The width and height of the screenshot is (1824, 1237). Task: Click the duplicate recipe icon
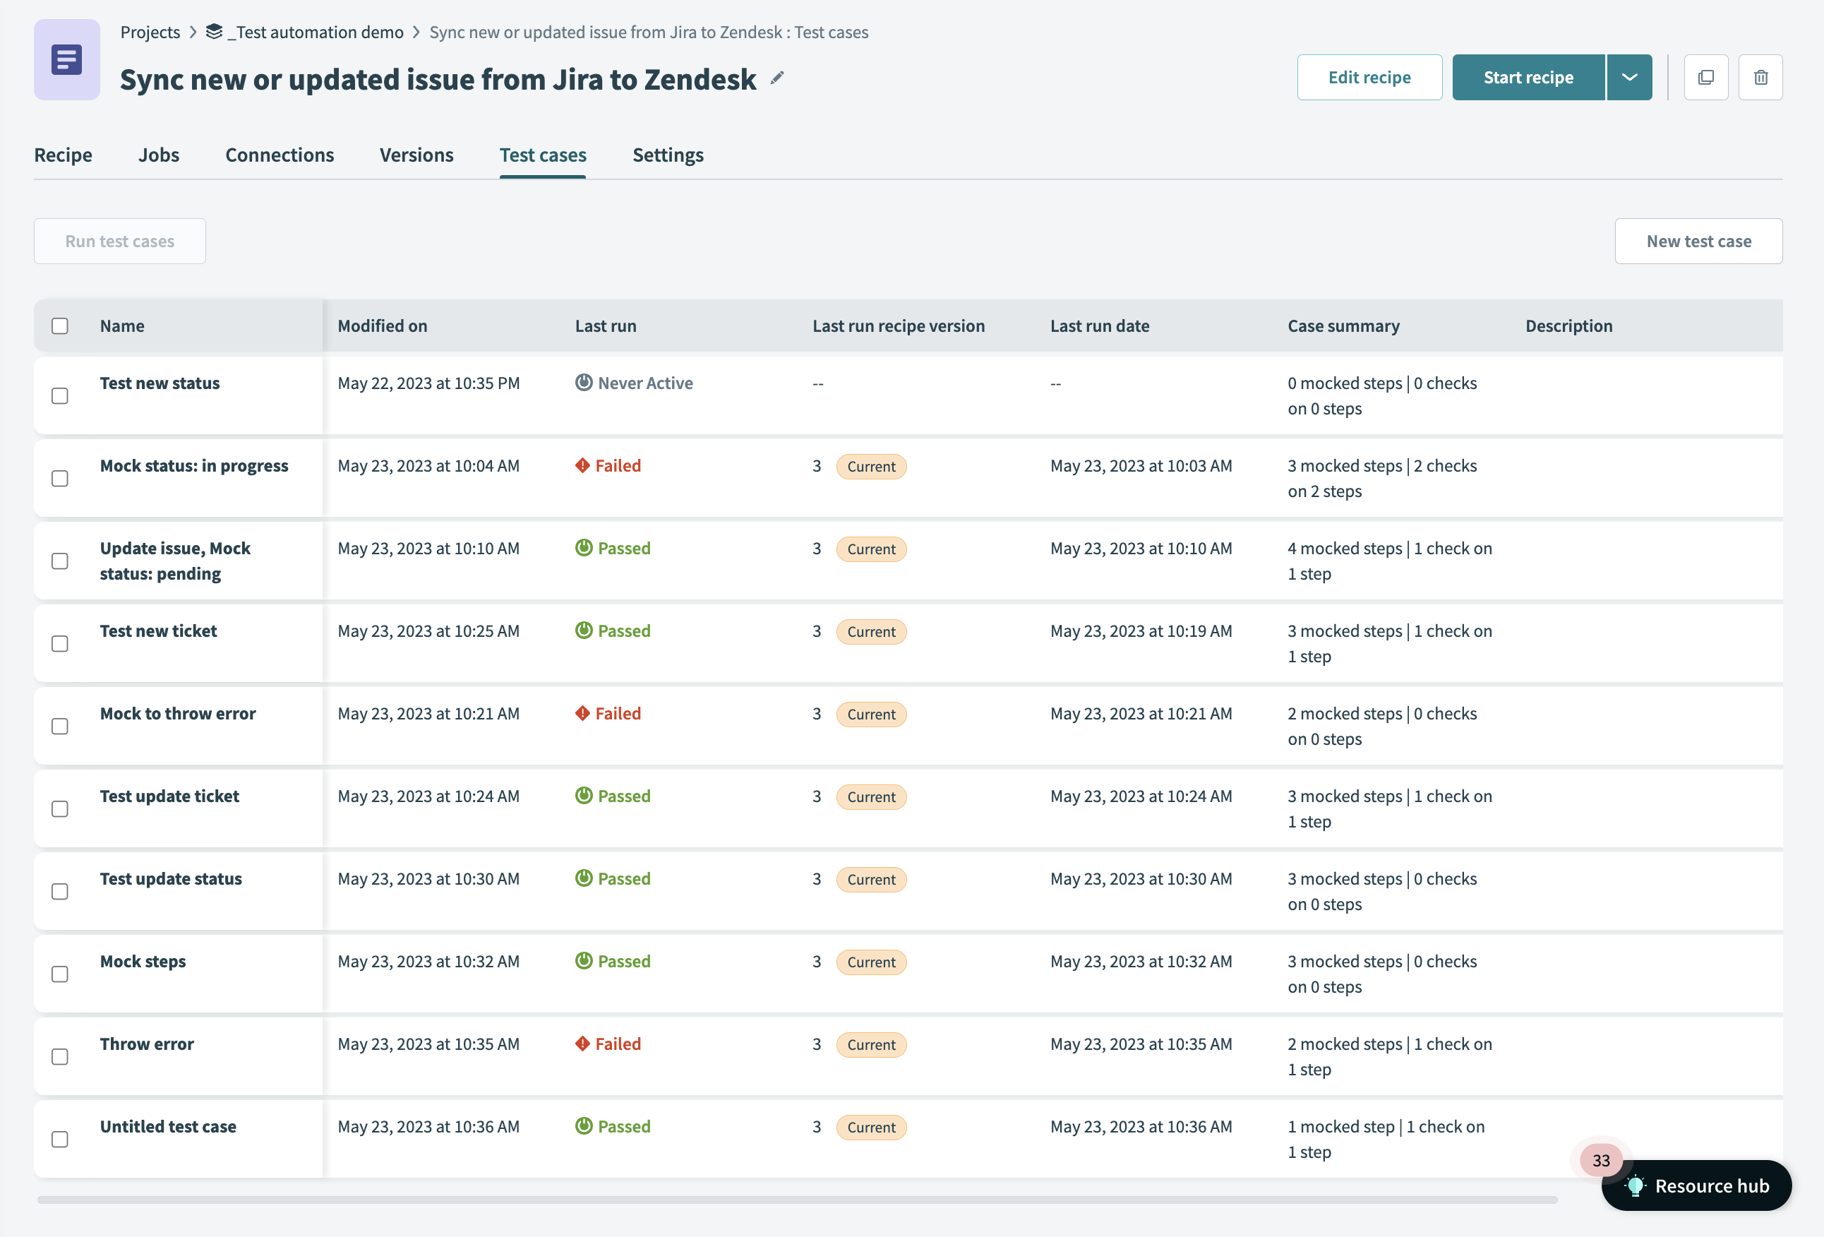tap(1707, 76)
